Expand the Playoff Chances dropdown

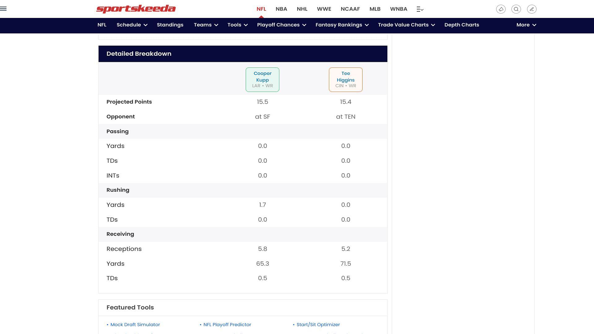[x=282, y=25]
